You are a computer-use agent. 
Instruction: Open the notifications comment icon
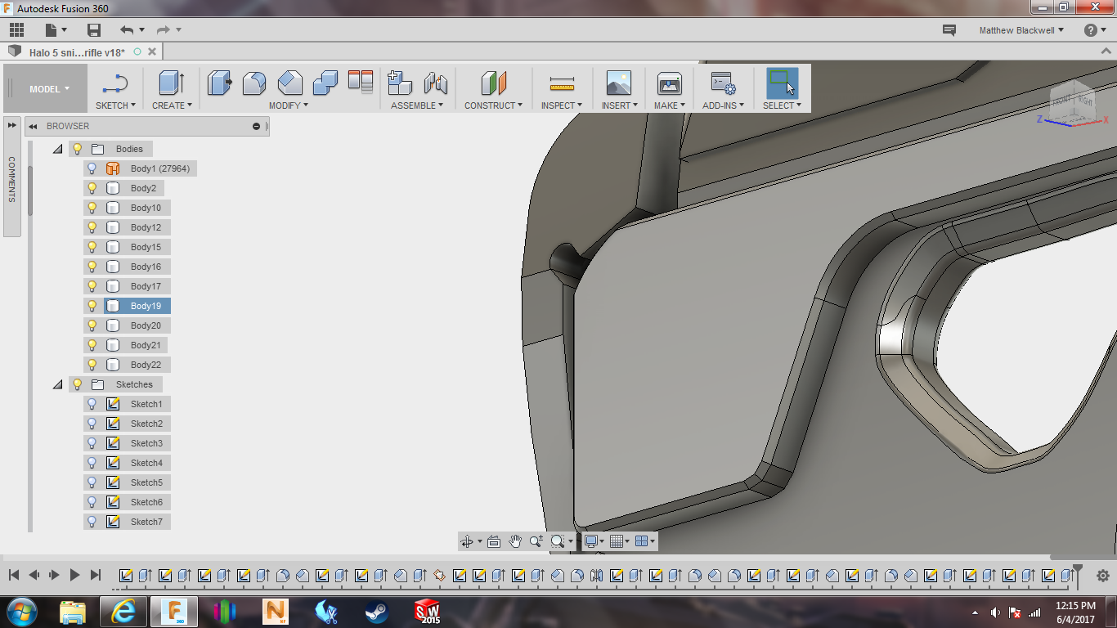point(949,30)
